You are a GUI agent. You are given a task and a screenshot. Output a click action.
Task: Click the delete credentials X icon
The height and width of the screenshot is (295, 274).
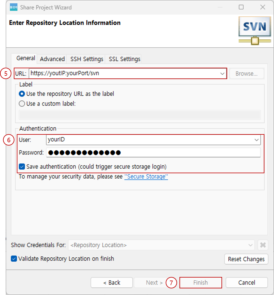(263, 245)
